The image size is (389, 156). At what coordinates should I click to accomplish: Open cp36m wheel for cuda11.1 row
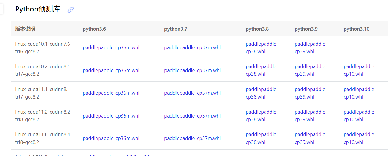111,93
